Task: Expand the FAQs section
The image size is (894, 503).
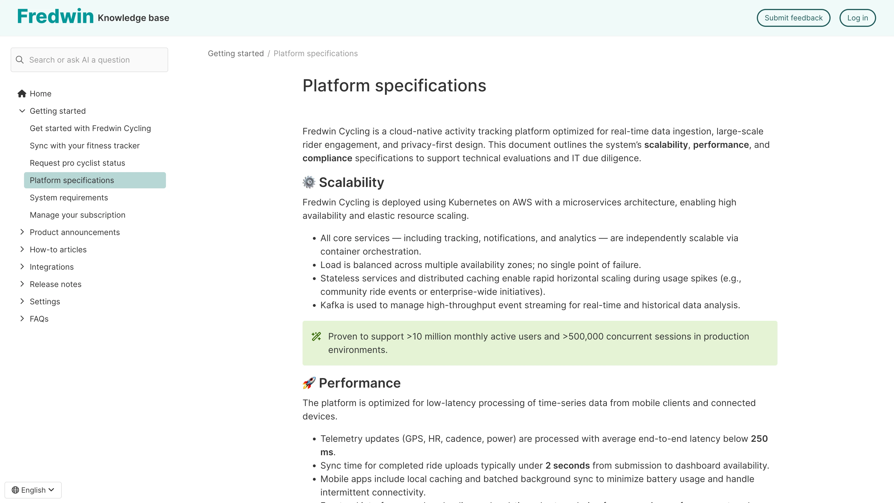Action: coord(22,319)
